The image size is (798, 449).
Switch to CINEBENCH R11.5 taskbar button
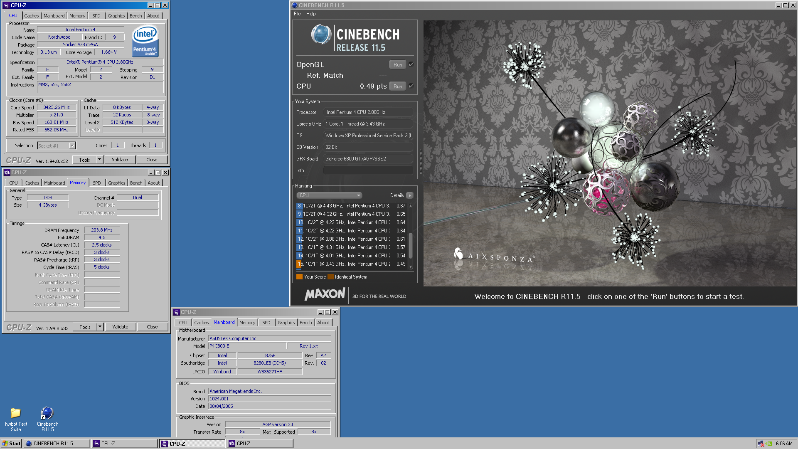[57, 444]
